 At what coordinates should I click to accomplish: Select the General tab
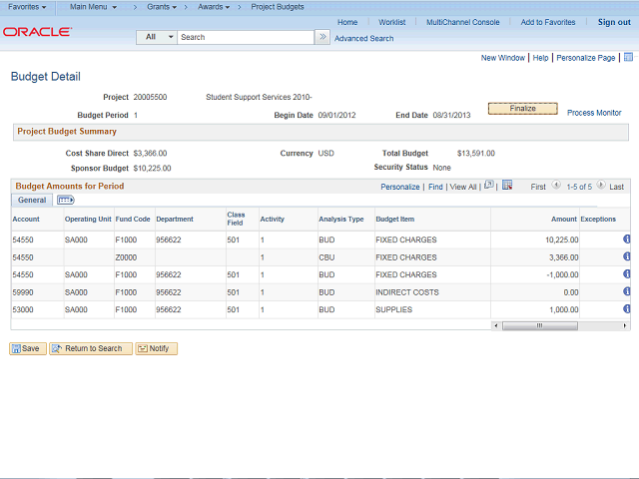(x=32, y=201)
